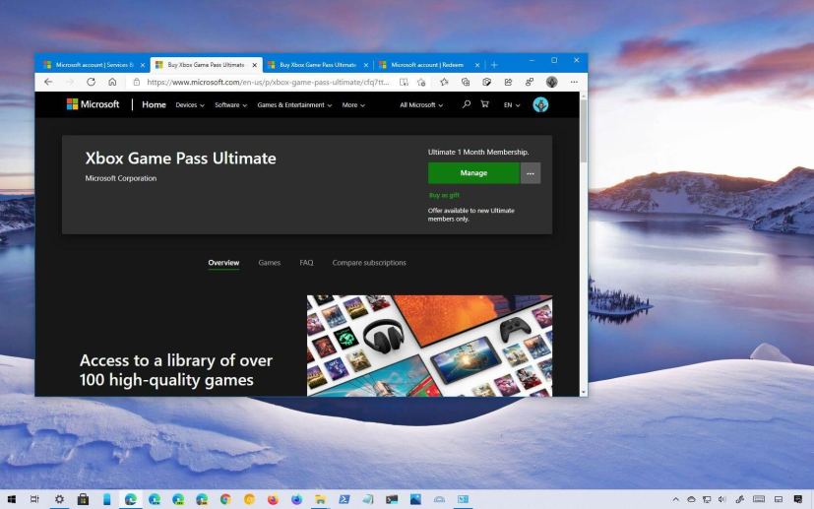The height and width of the screenshot is (509, 814).
Task: Click the Game Pass promotional image
Action: pos(429,346)
